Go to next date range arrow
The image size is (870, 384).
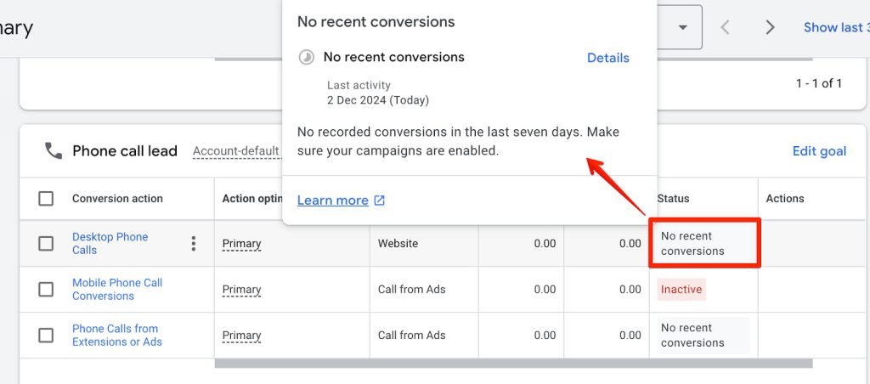click(770, 27)
